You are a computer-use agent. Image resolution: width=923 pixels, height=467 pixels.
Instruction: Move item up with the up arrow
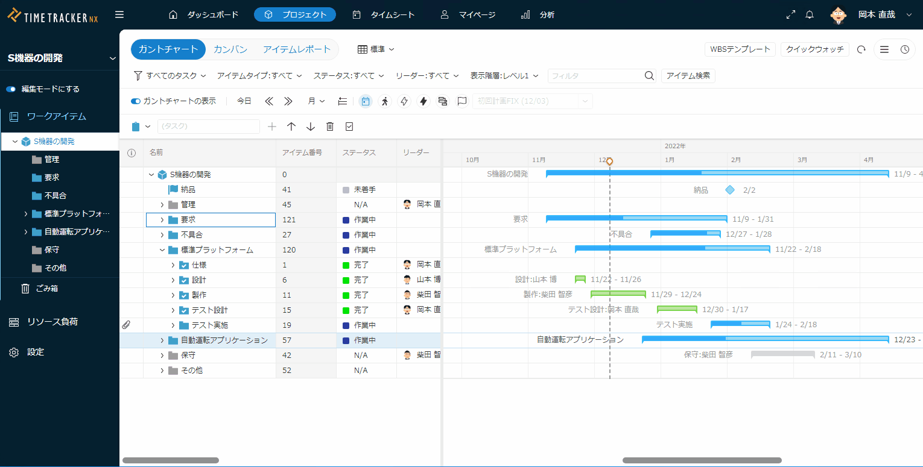pos(291,127)
